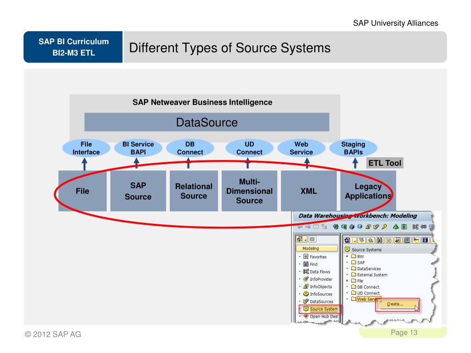Click the File Interface oval
Screen dimensions: 471x353
(x=86, y=148)
